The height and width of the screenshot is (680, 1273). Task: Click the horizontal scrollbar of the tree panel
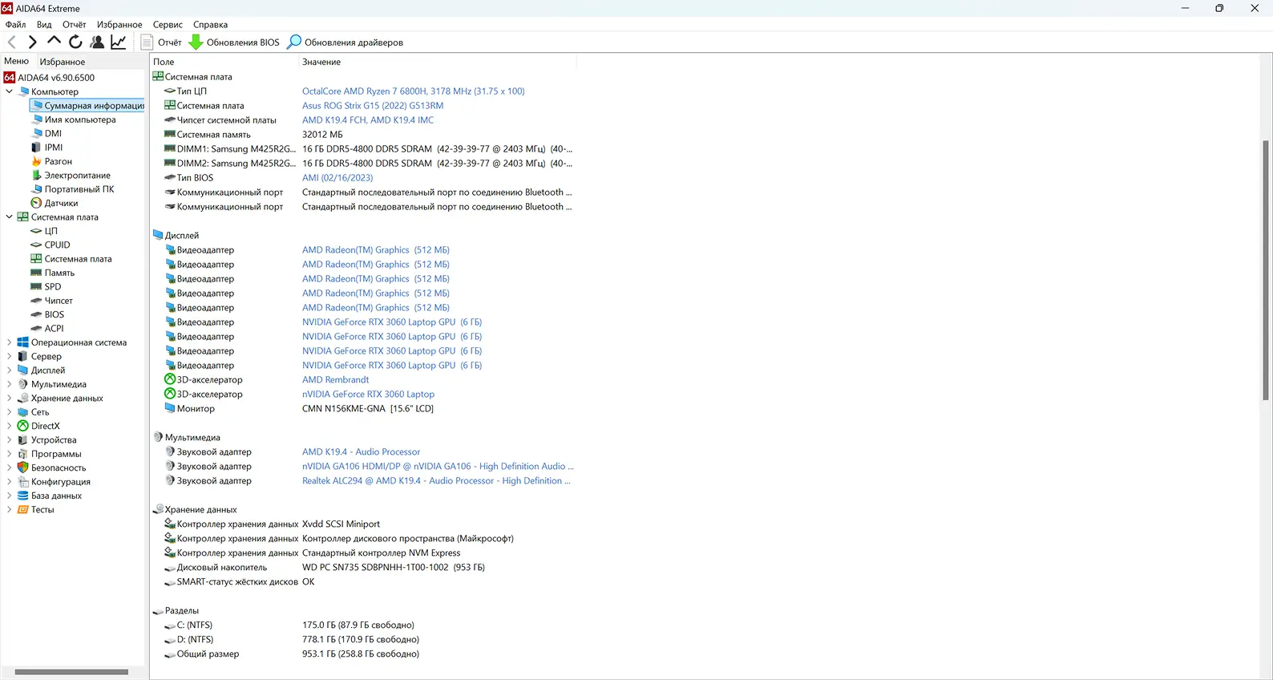coord(71,672)
